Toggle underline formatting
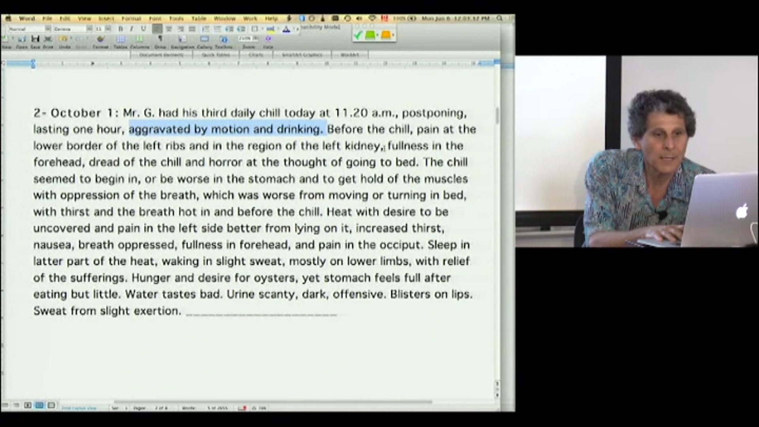 pyautogui.click(x=143, y=29)
